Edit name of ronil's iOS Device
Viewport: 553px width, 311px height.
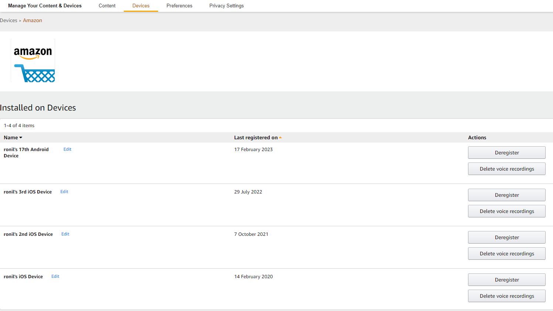pyautogui.click(x=55, y=276)
